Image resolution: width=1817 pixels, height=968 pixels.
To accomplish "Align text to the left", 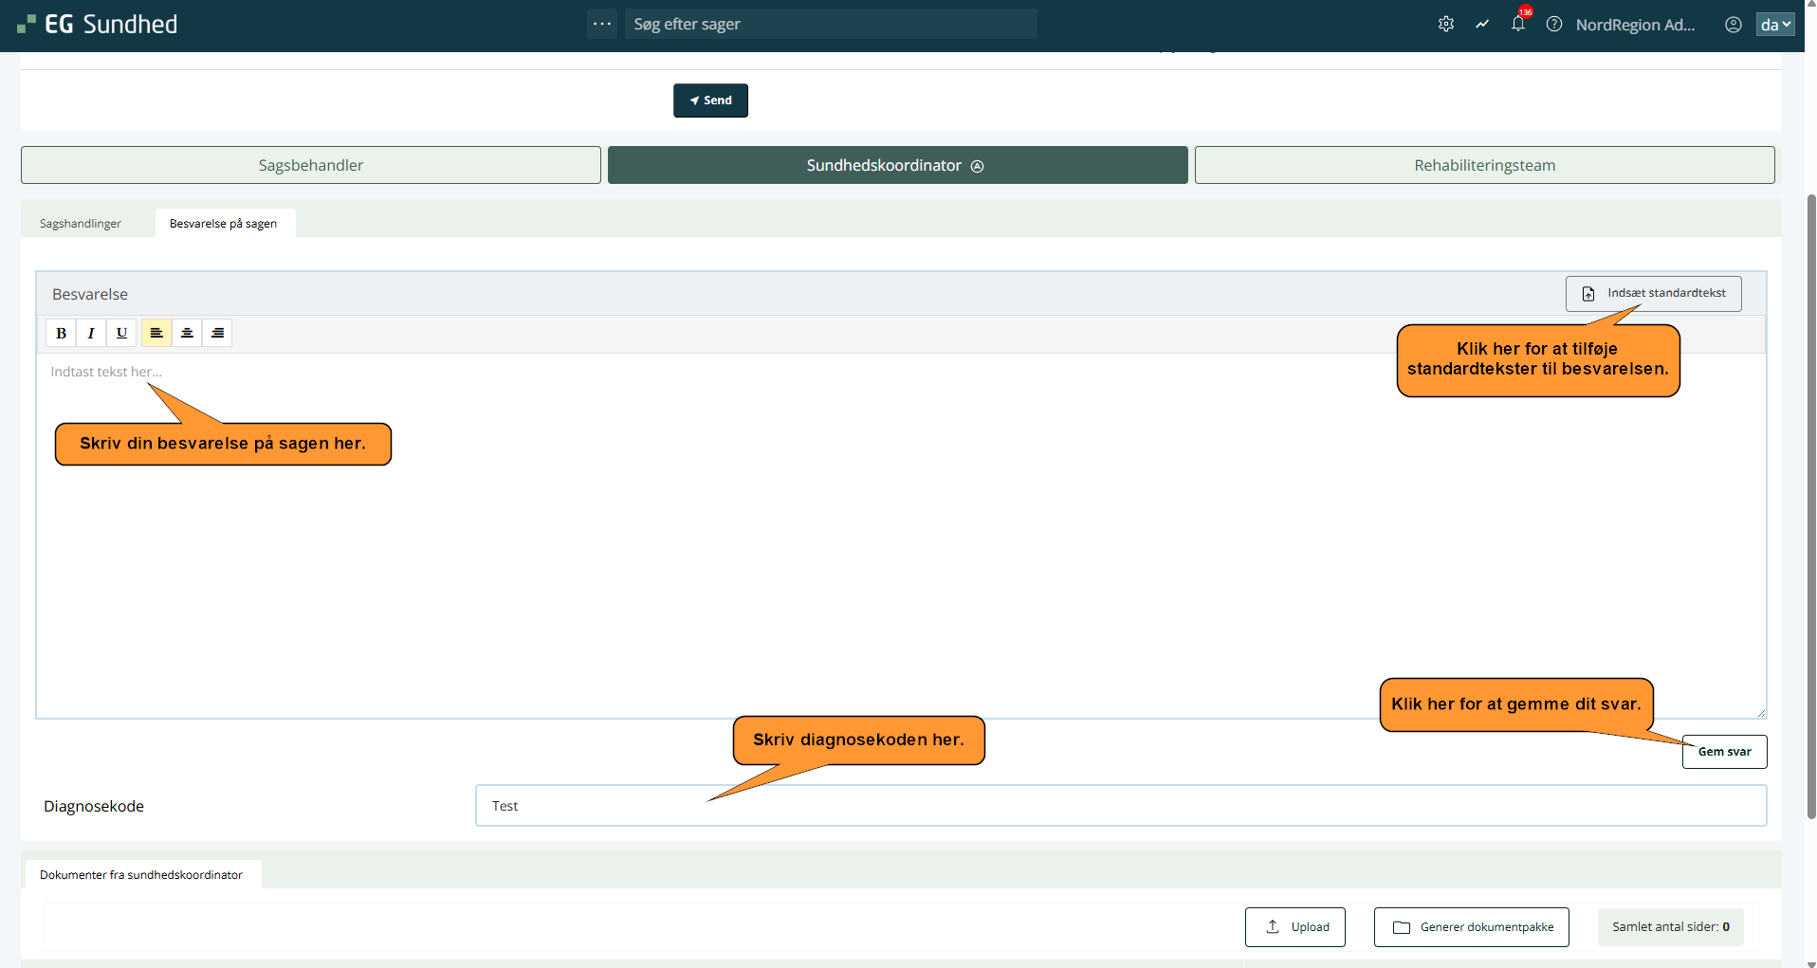I will coord(156,333).
